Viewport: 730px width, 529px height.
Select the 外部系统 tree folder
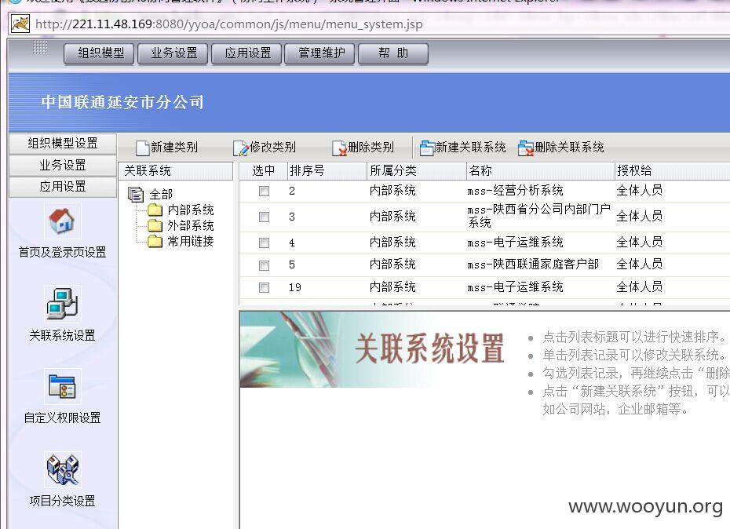[191, 226]
